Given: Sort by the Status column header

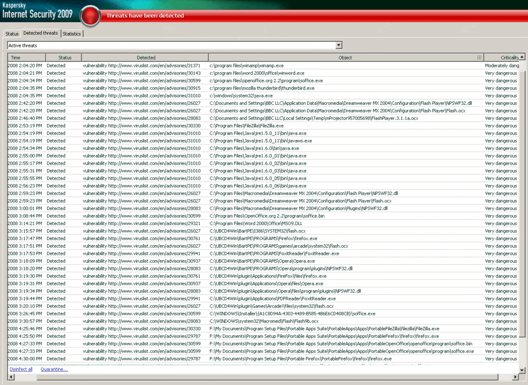Looking at the screenshot, I should tap(63, 58).
